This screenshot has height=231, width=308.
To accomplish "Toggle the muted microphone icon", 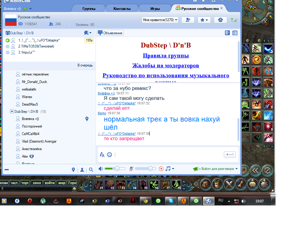I will [131, 169].
